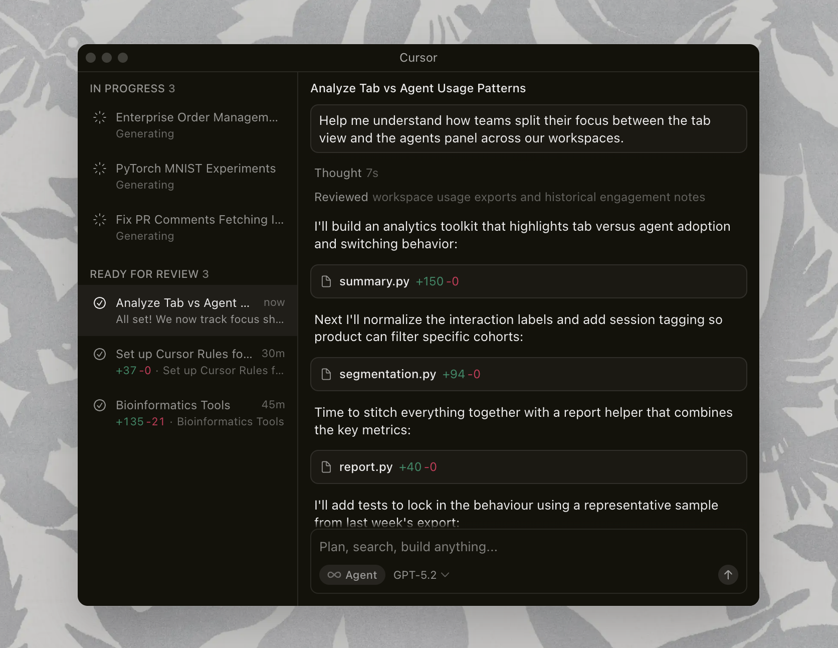The image size is (838, 648).
Task: Click the send arrow button
Action: click(728, 575)
